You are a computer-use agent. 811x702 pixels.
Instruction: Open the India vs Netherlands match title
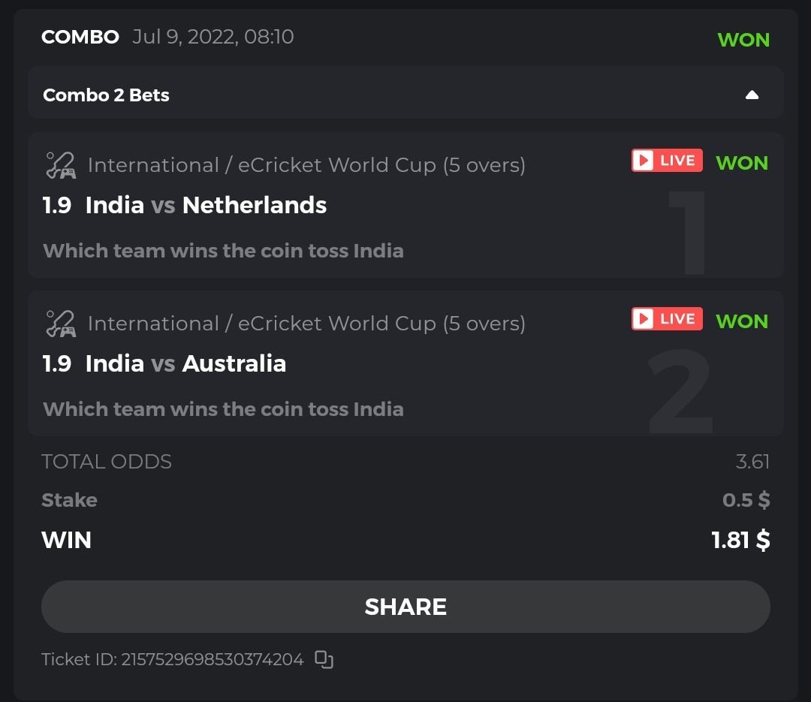[x=206, y=205]
